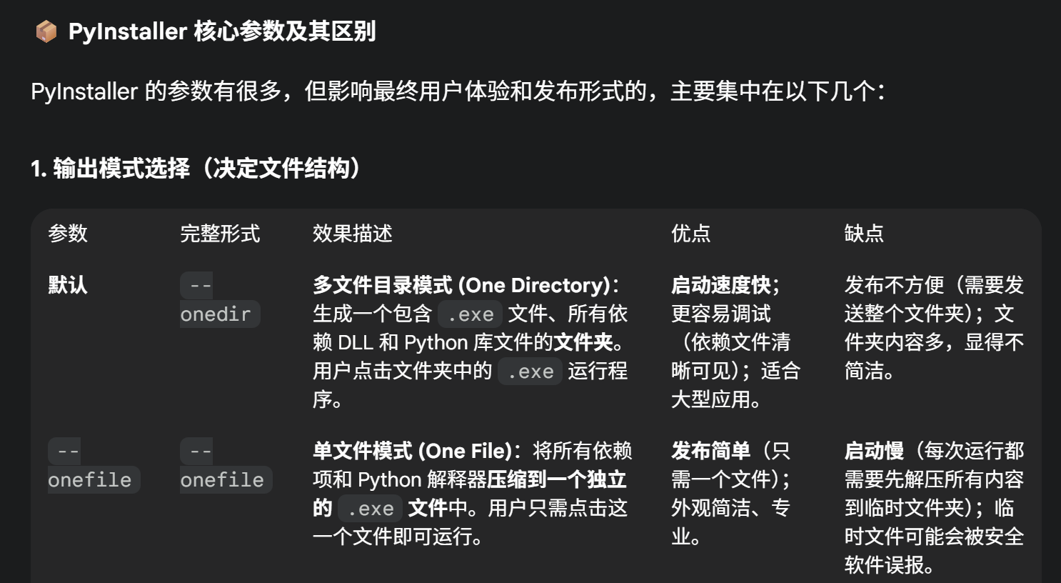
Task: Click the "优点" column header
Action: pyautogui.click(x=690, y=234)
